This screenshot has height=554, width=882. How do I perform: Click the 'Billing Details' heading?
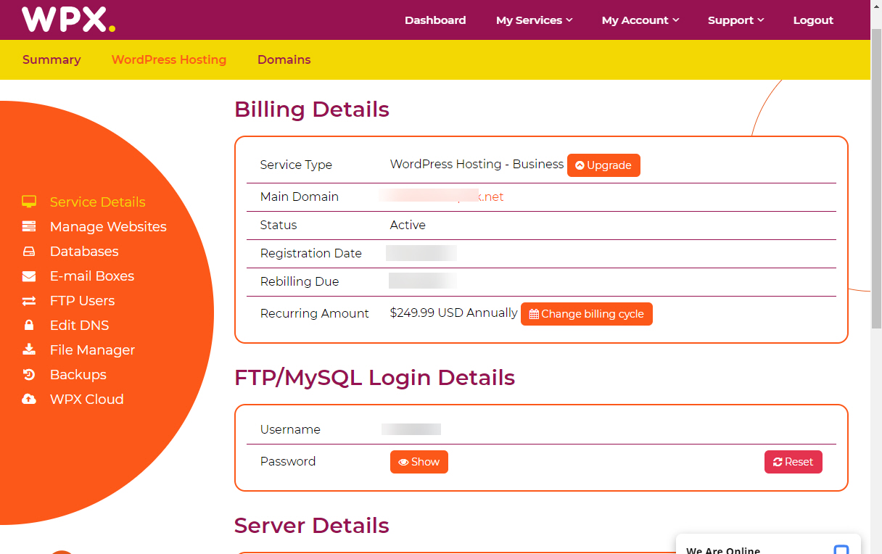tap(312, 109)
